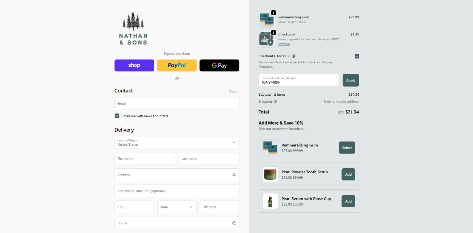
Task: Click the Pearl Serum with Rinse Cup image
Action: 270,201
